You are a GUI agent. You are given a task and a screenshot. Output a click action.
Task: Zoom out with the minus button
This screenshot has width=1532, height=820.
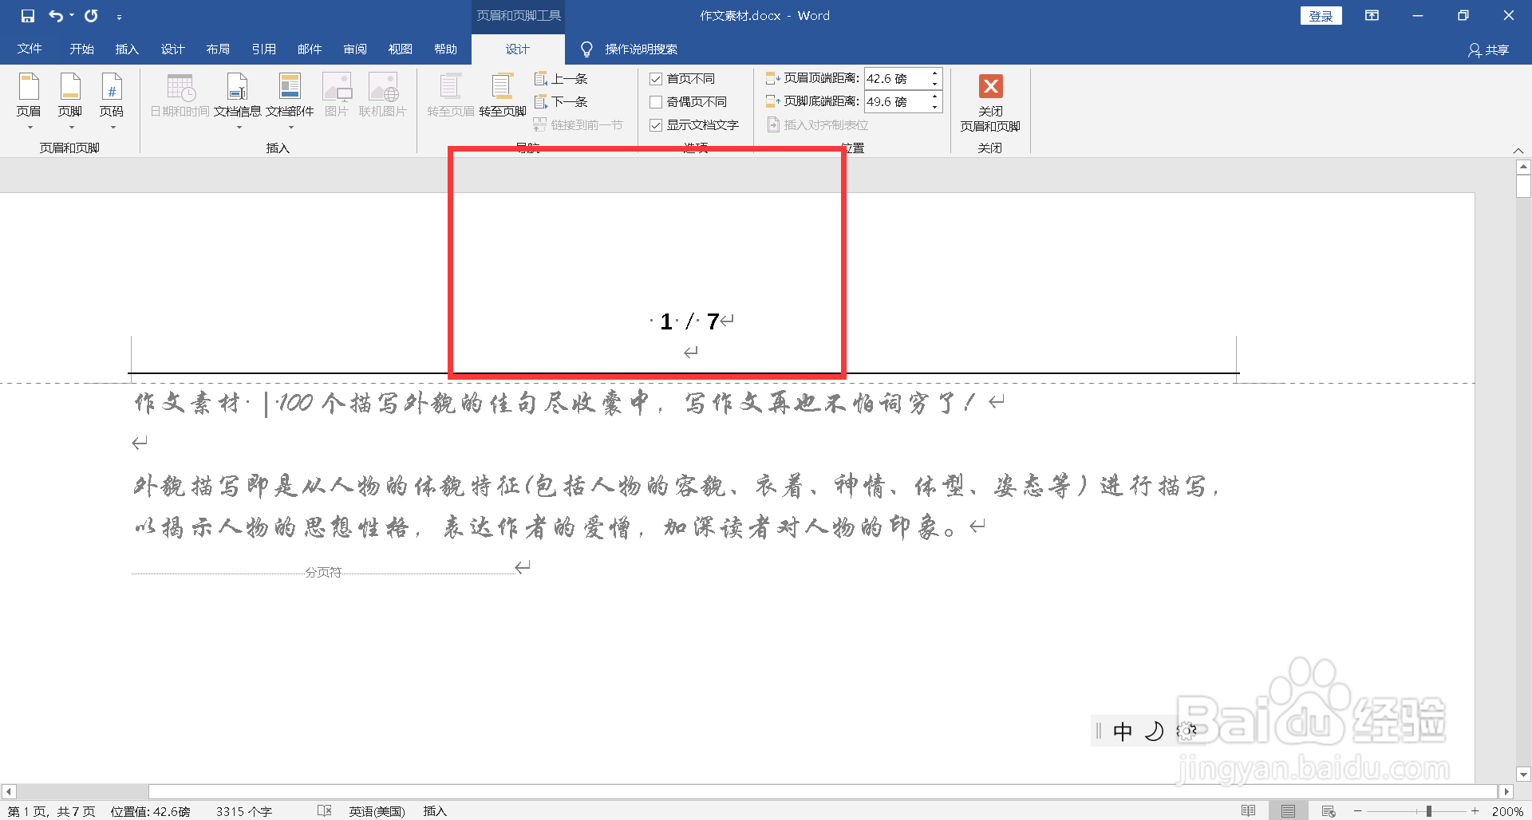click(x=1357, y=811)
